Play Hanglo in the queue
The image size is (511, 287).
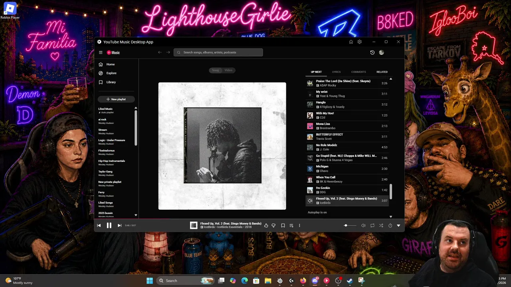point(347,104)
